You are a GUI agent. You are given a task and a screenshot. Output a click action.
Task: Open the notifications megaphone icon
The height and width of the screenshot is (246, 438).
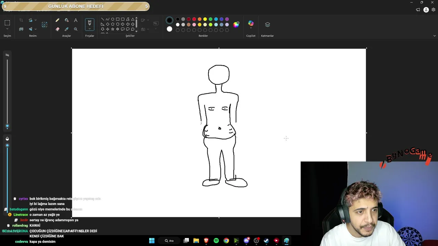point(418,10)
